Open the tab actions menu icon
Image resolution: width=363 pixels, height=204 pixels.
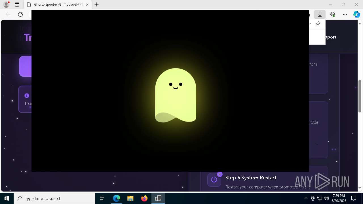click(17, 5)
